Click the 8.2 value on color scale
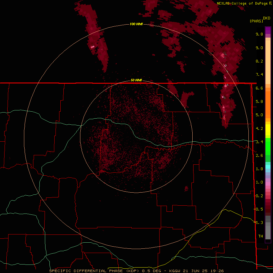 259,61
